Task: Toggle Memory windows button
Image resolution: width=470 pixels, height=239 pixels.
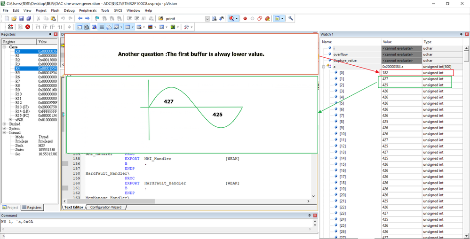Action: tap(127, 27)
